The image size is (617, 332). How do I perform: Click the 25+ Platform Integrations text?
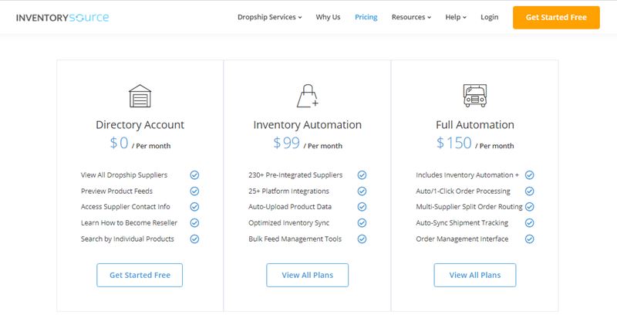pyautogui.click(x=288, y=191)
